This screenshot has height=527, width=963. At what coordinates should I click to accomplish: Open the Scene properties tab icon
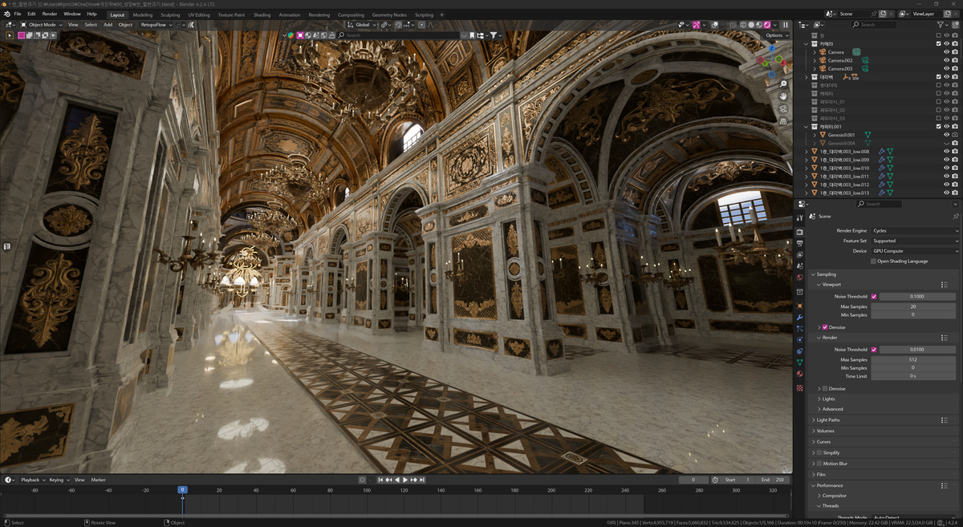tap(799, 266)
